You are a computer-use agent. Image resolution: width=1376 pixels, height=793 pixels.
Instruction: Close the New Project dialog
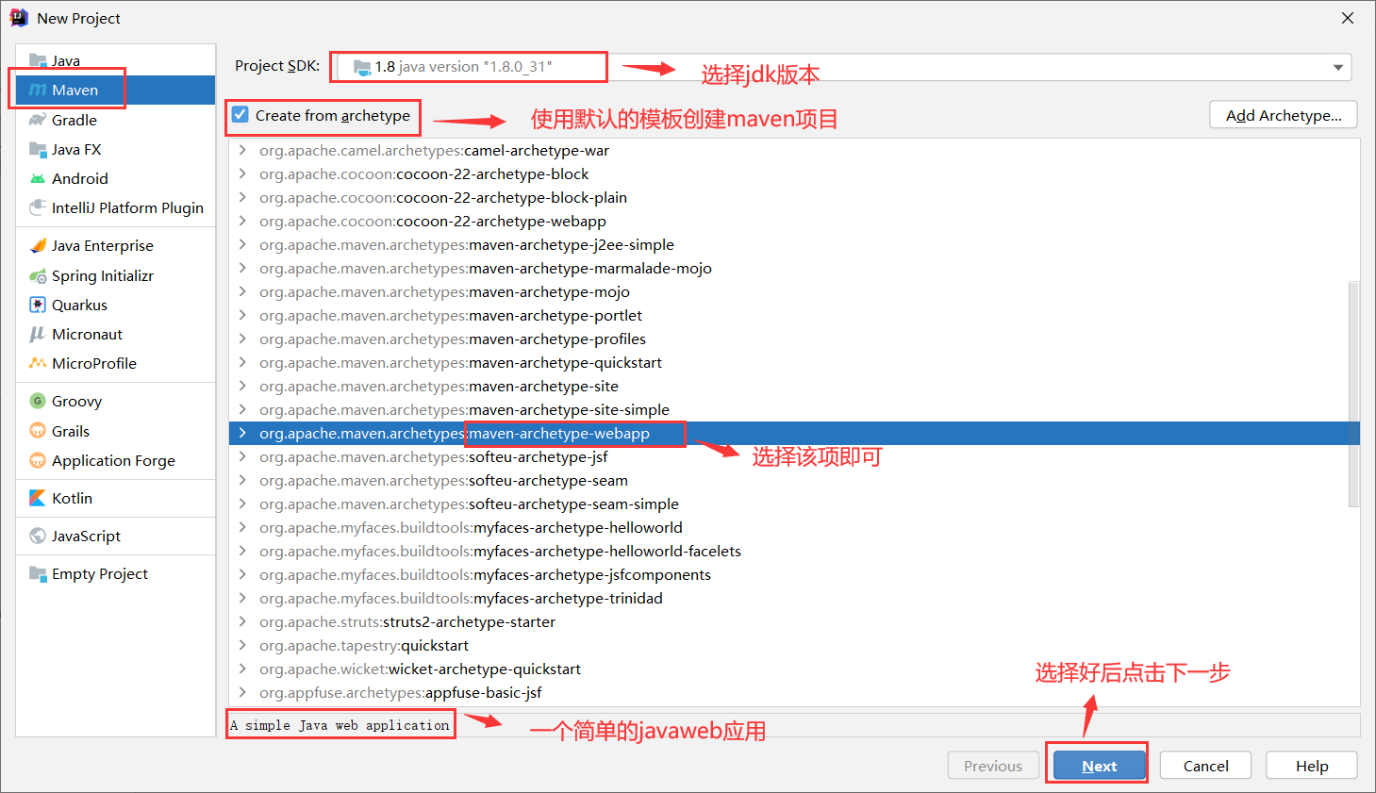(x=1348, y=18)
